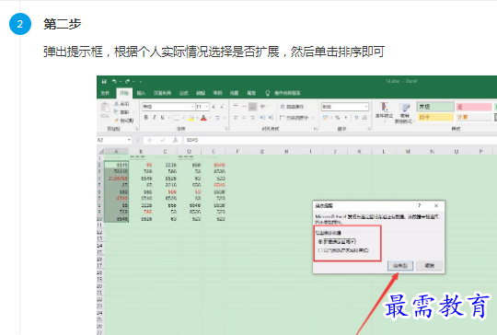Screen dimensions: 497x335
Task: Click the red font color A
Action: click(203, 118)
